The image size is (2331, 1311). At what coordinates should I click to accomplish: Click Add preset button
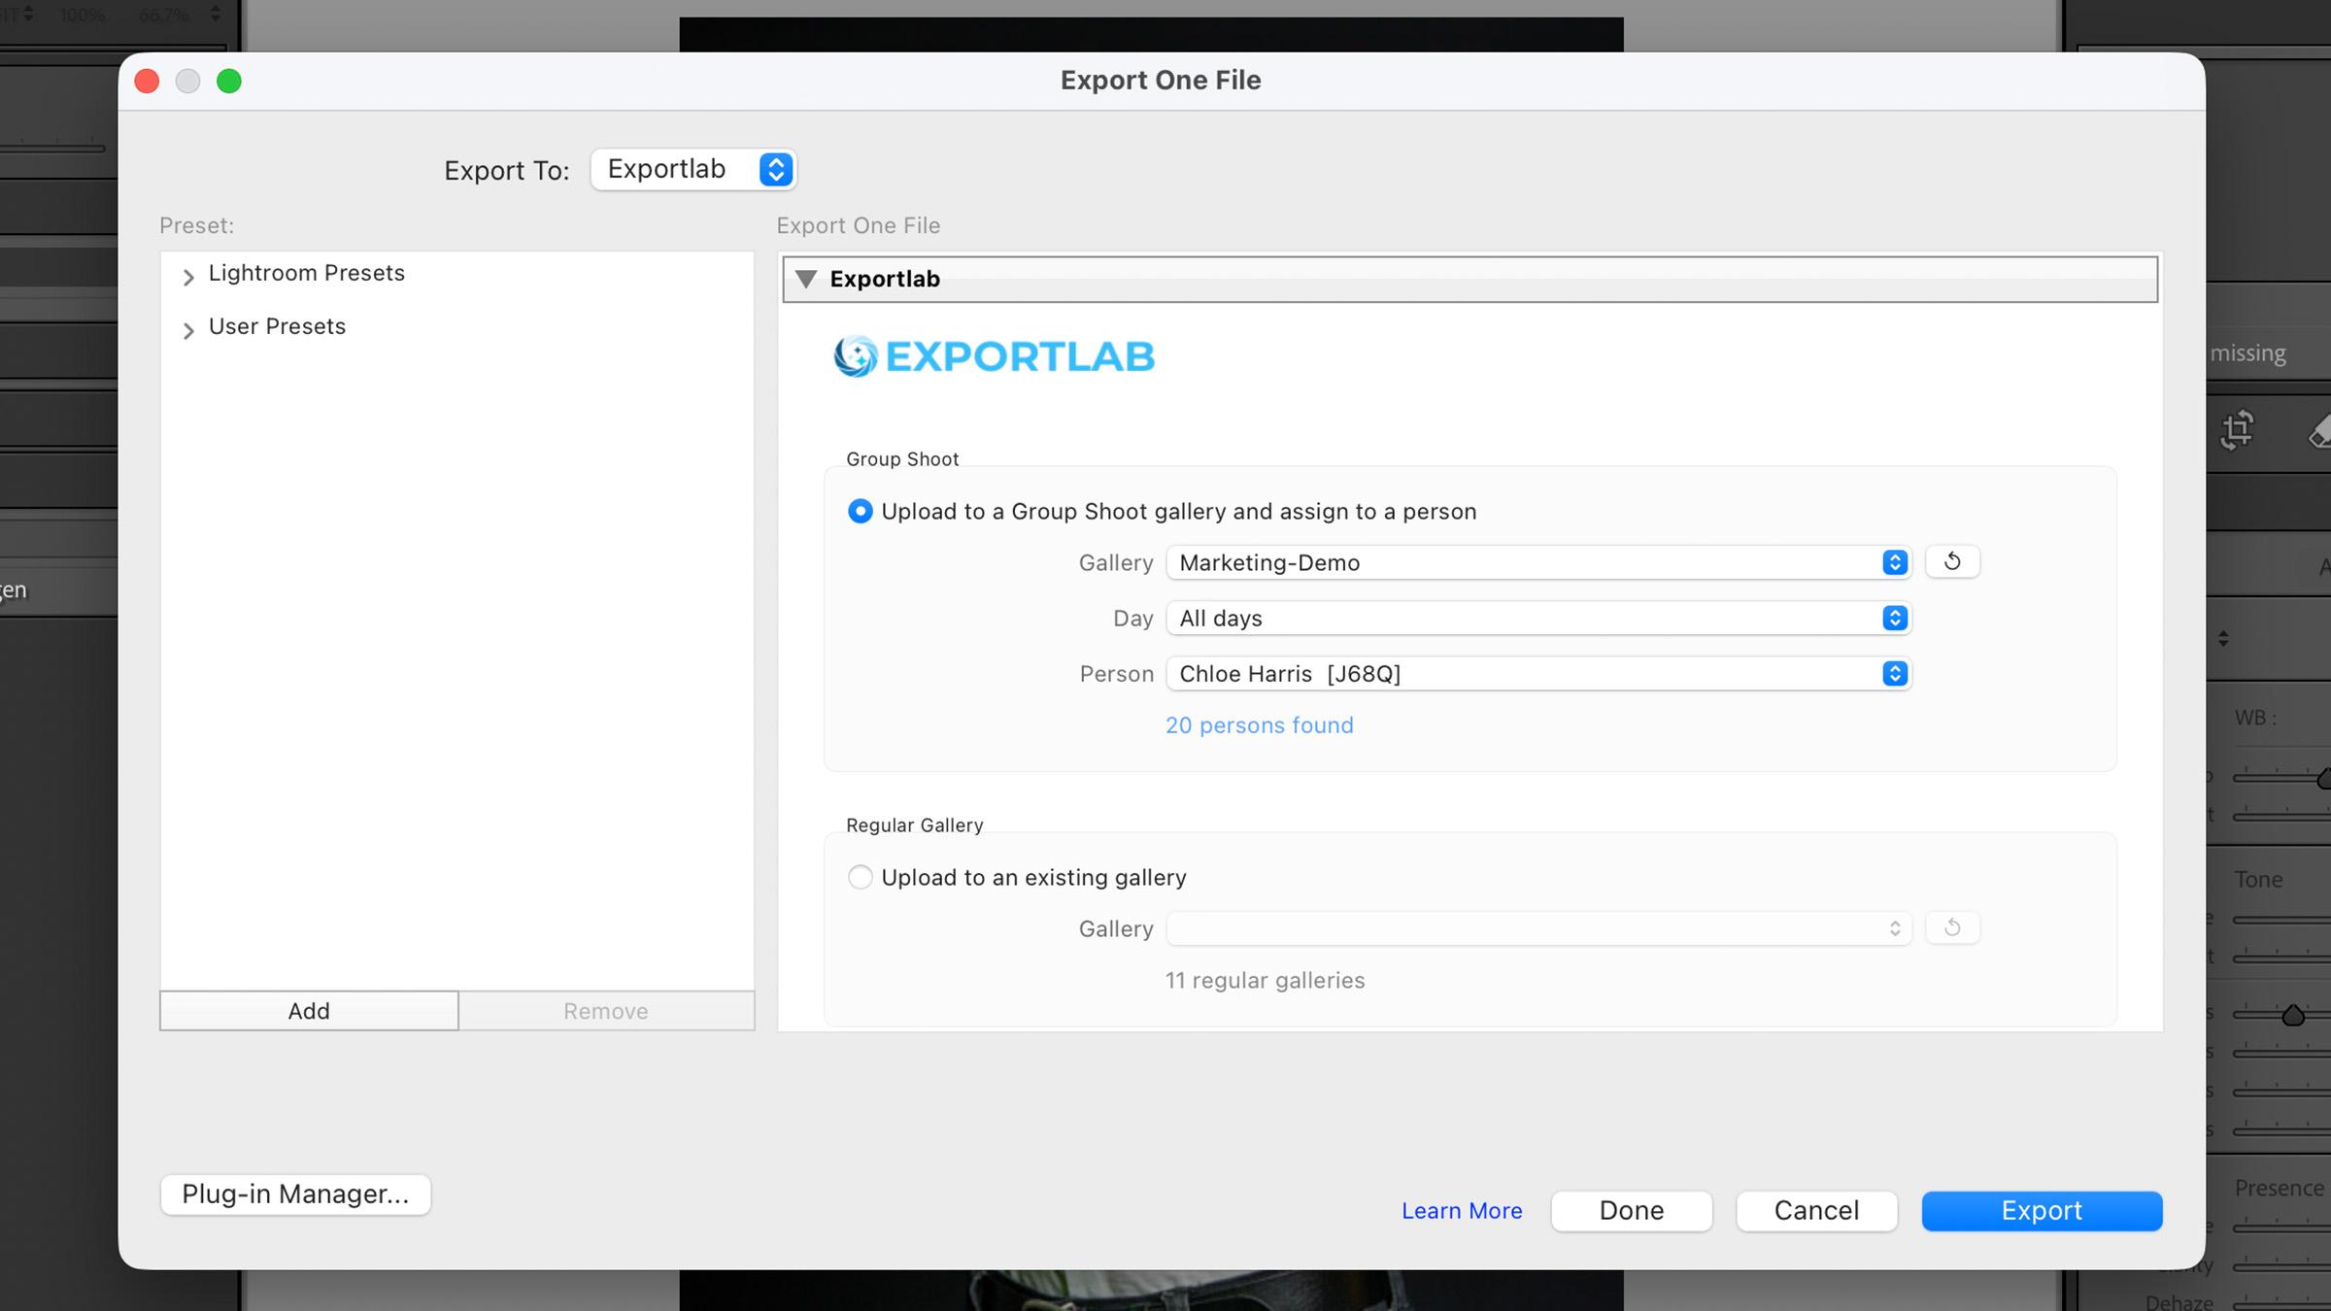coord(309,1011)
